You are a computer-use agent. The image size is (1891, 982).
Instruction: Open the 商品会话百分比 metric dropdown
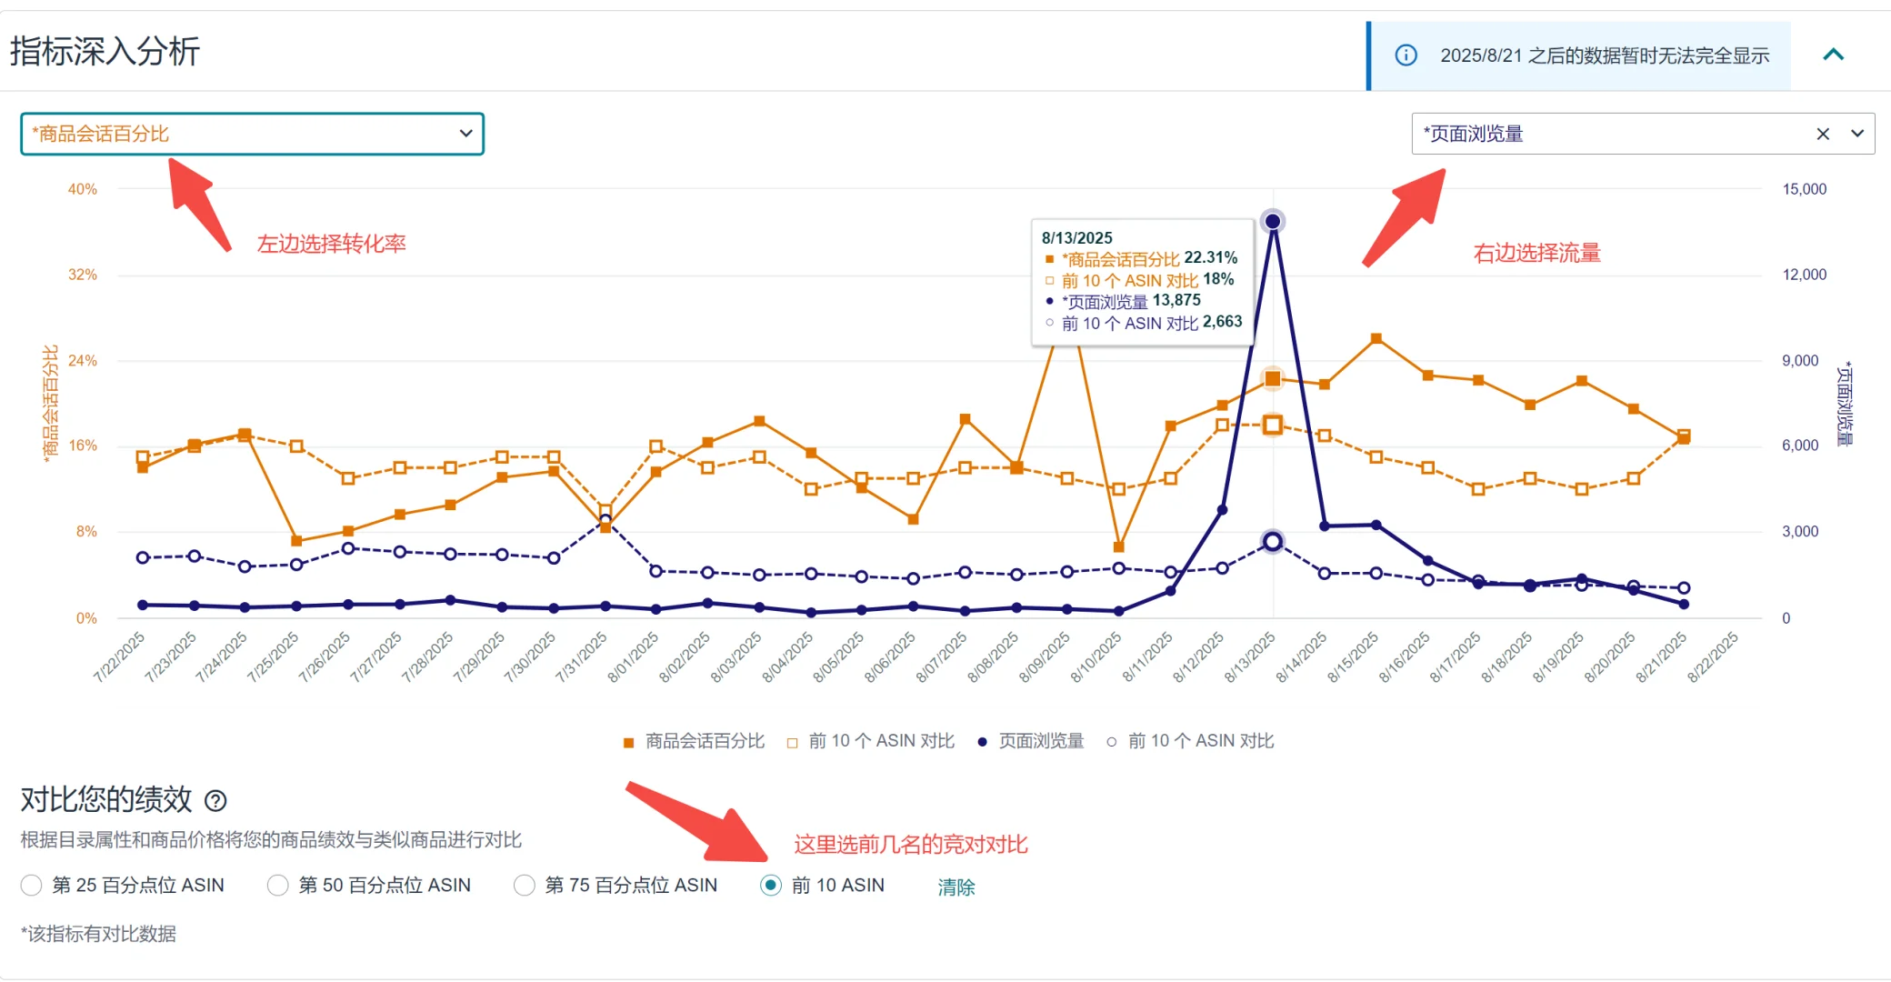click(x=252, y=134)
